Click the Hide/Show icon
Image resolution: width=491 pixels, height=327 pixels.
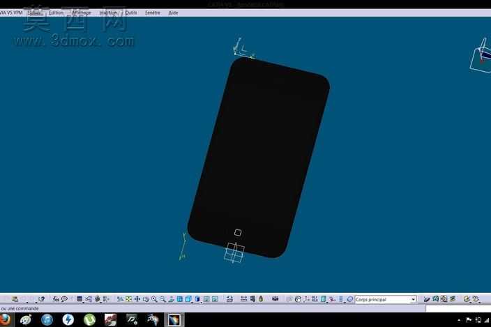[206, 299]
